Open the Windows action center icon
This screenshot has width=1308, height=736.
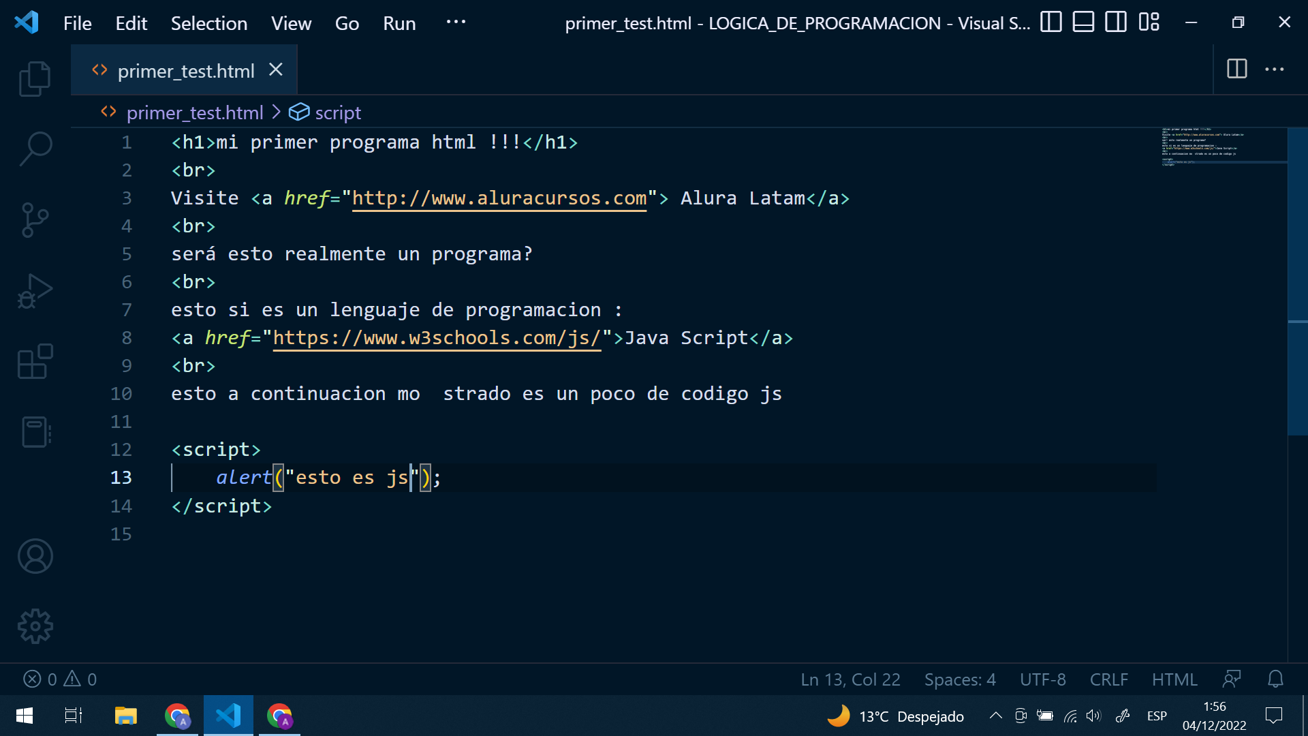pyautogui.click(x=1273, y=716)
